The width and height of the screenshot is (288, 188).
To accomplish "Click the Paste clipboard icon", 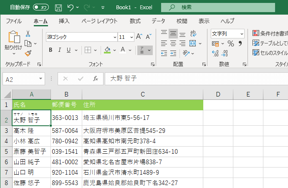I will point(14,37).
